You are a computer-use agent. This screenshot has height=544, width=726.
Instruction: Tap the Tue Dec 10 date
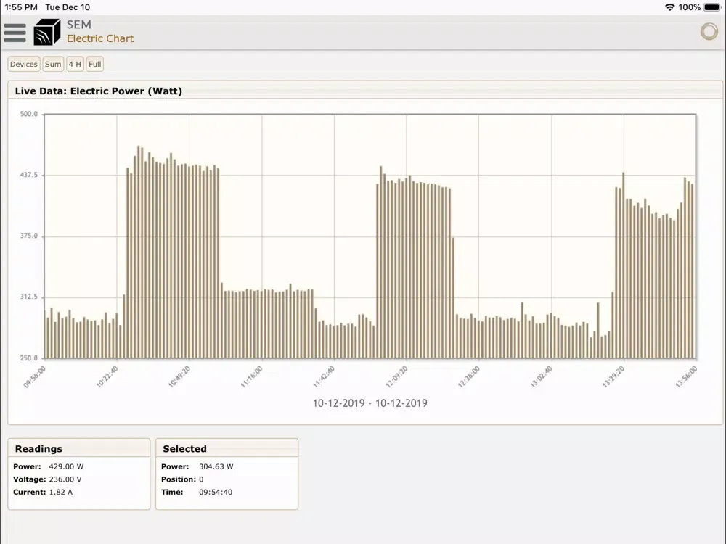68,7
